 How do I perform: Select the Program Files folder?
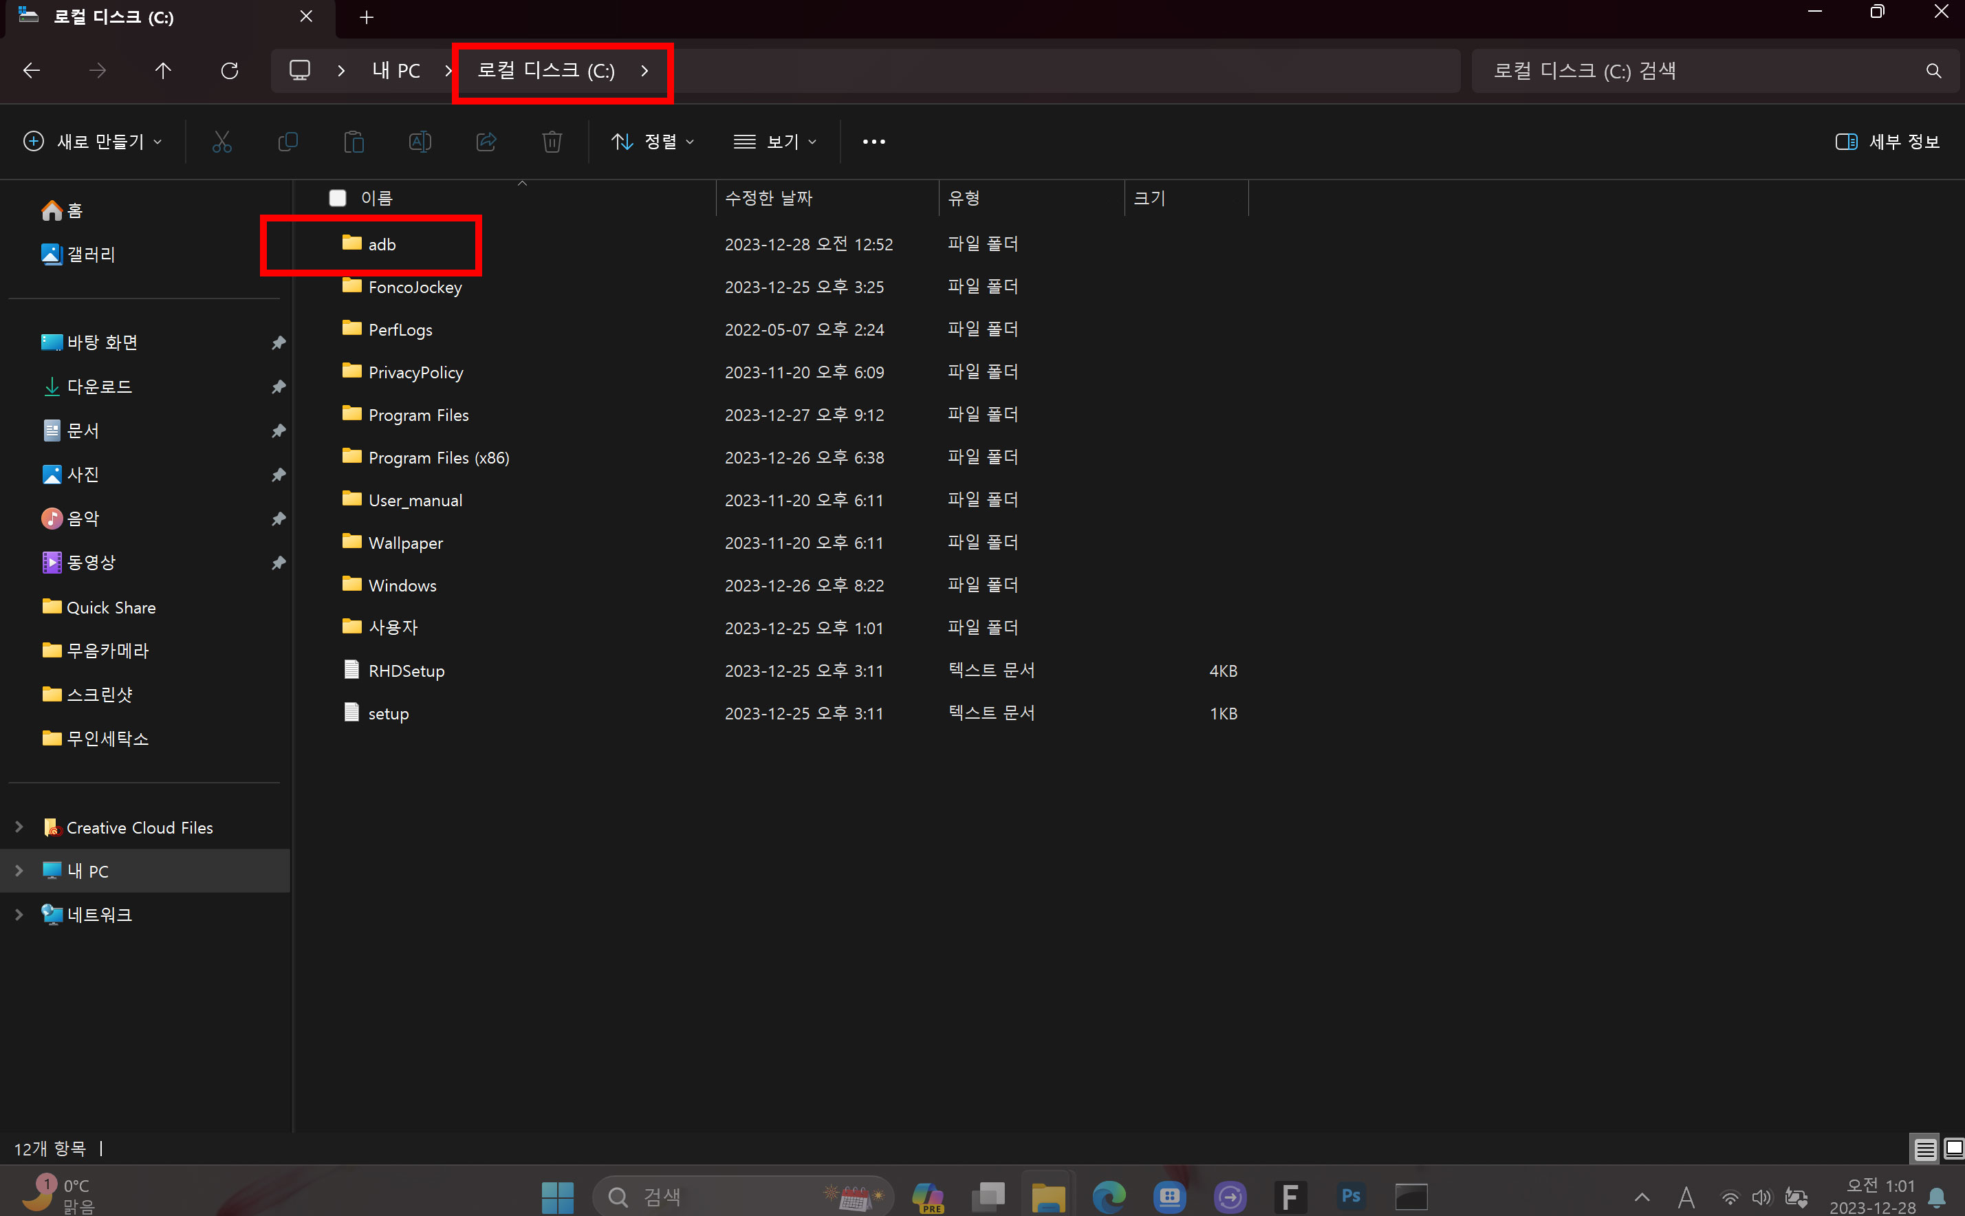pyautogui.click(x=418, y=415)
